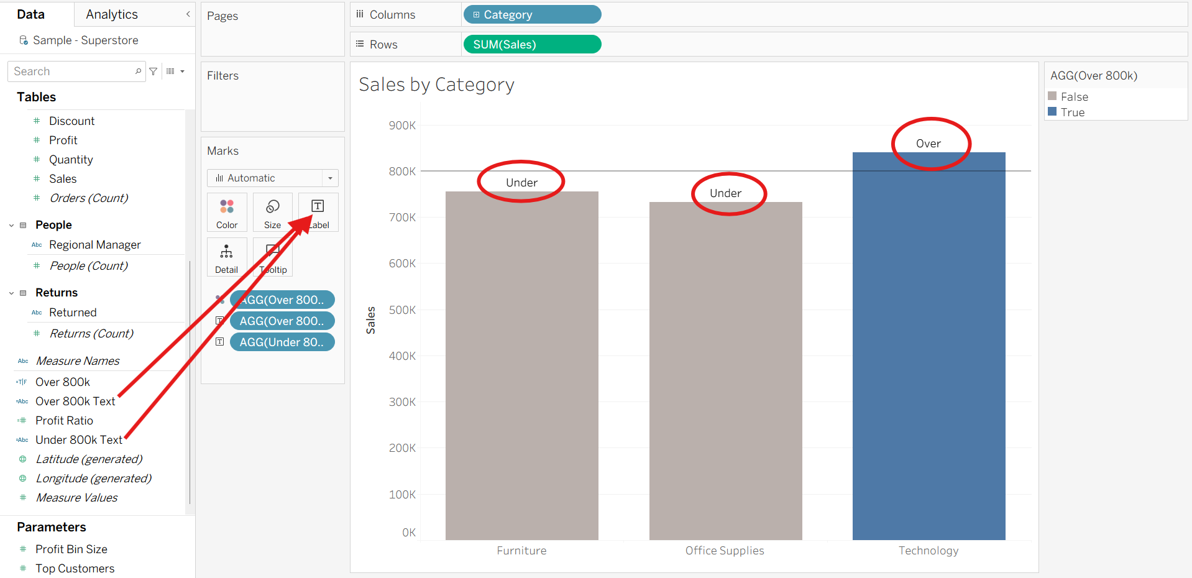Click the filter fields funnel icon
1192x578 pixels.
click(x=154, y=71)
